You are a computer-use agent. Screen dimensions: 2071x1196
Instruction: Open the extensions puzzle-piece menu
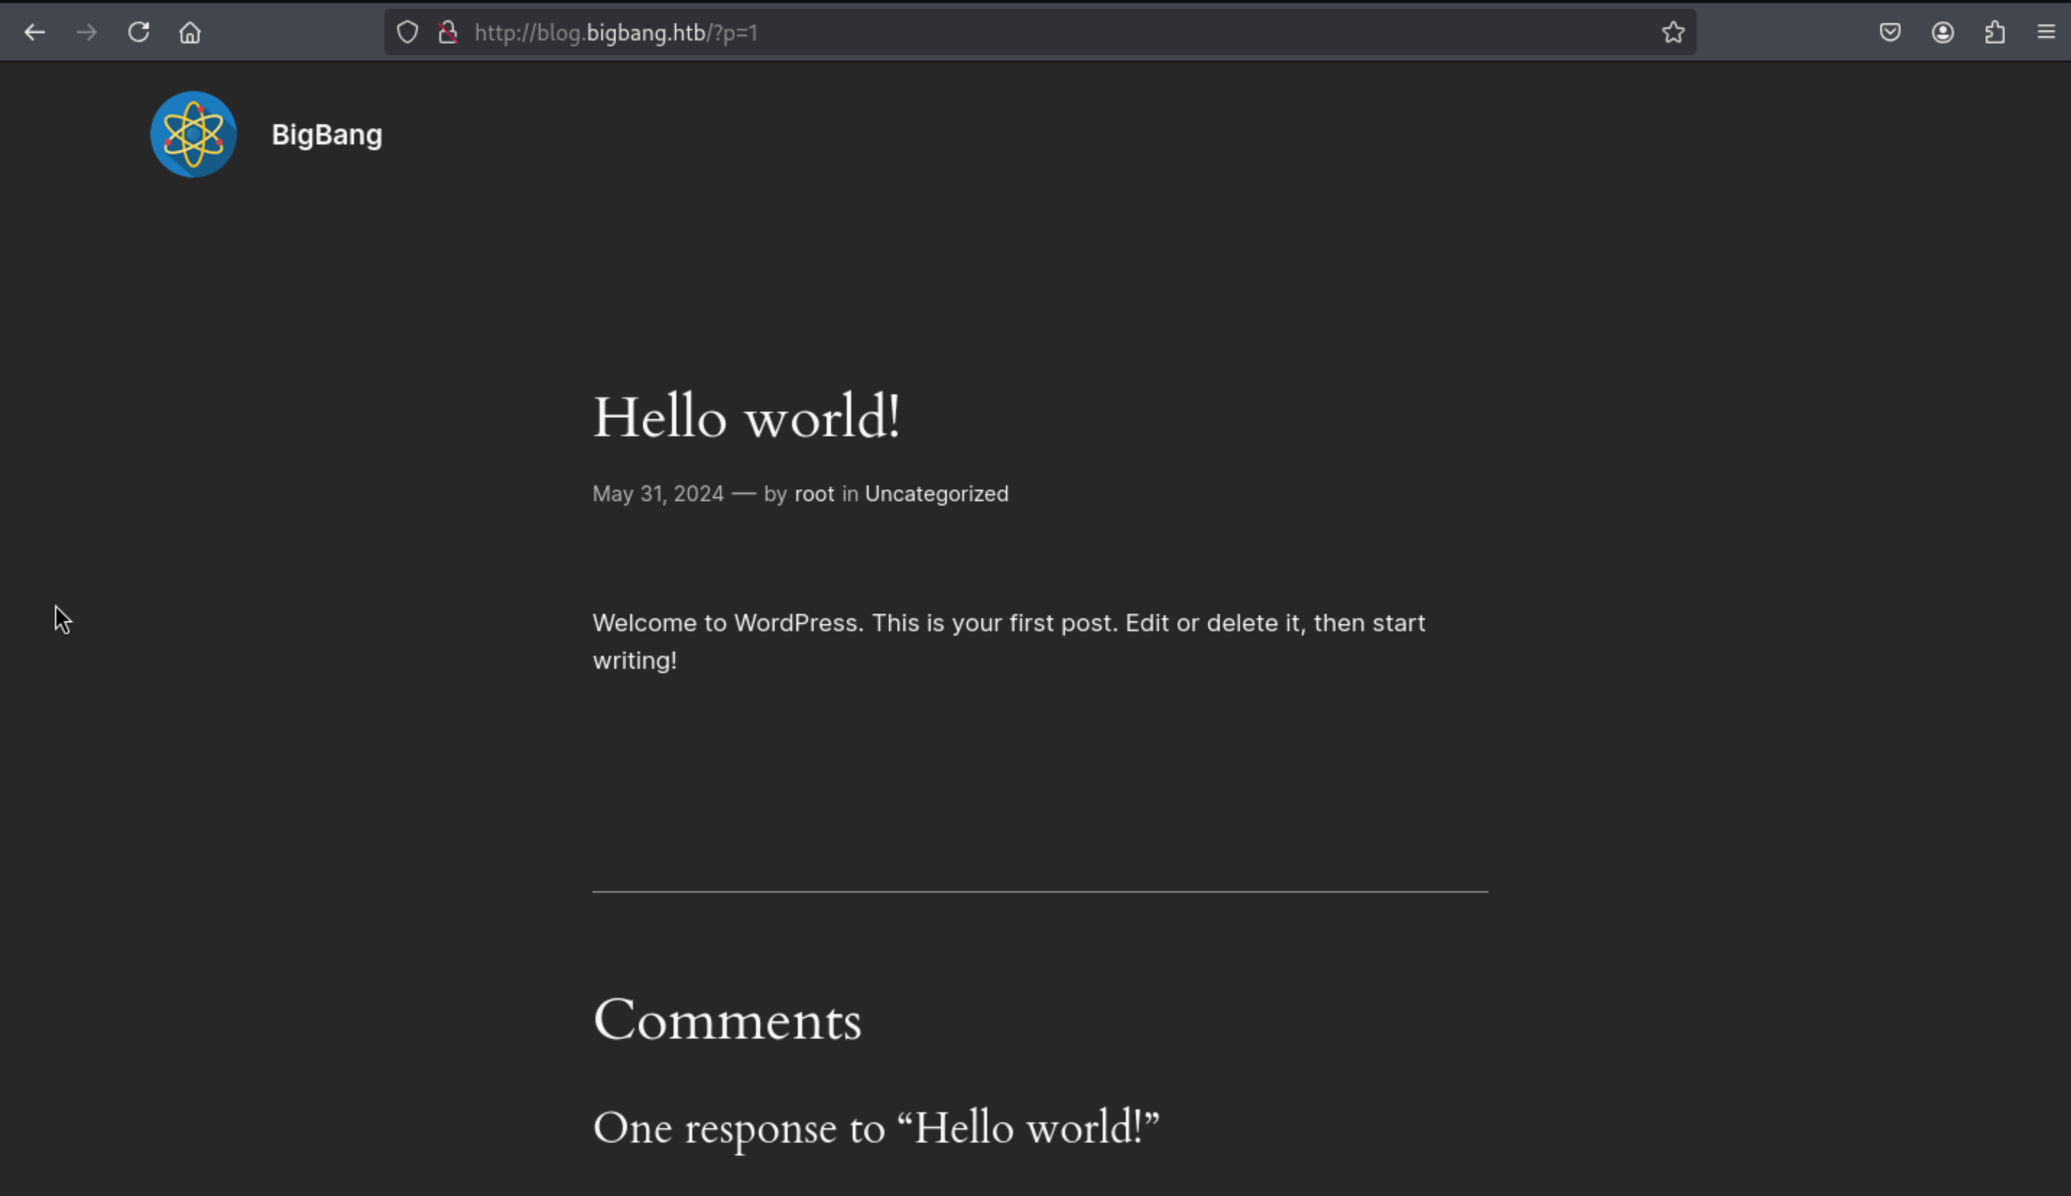1994,32
